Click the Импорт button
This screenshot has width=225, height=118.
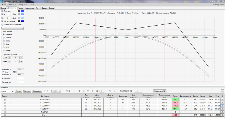[19, 91]
